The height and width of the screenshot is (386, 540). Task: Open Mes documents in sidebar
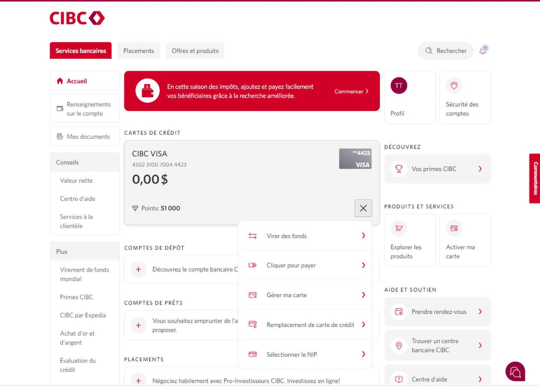tap(85, 136)
